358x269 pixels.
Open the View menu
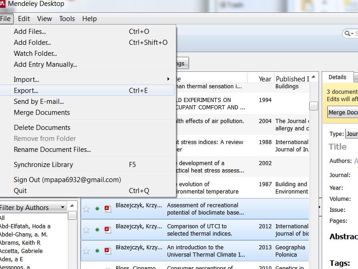point(45,19)
